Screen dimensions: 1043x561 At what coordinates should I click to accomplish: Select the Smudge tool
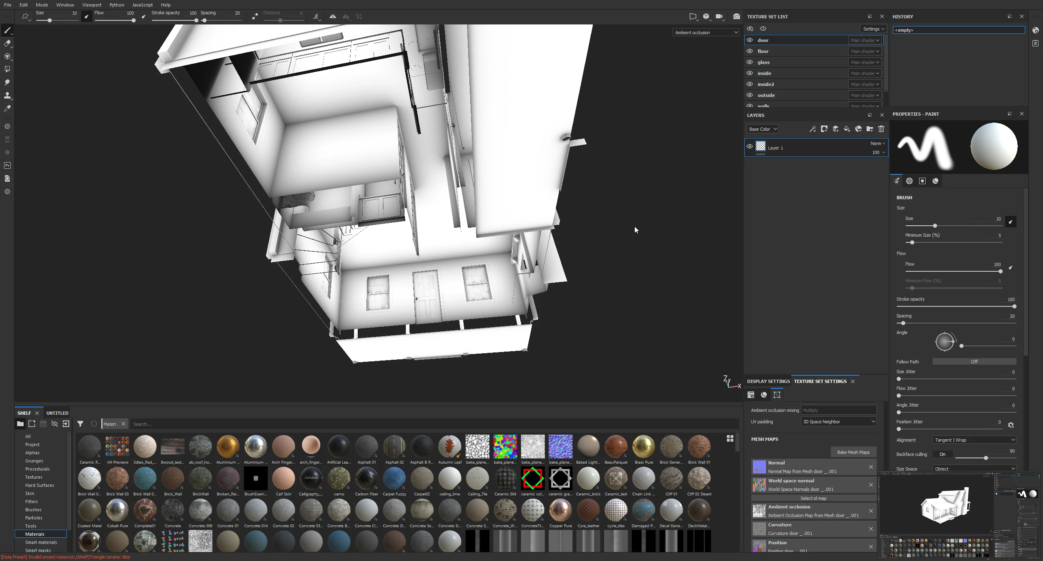pyautogui.click(x=7, y=83)
